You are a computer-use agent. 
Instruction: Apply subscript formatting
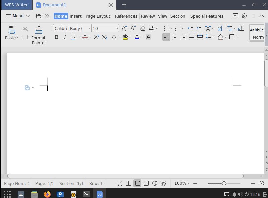(x=105, y=37)
